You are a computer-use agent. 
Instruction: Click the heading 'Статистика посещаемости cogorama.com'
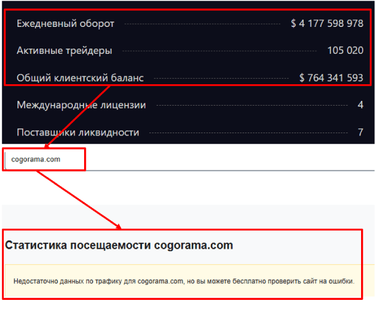[x=119, y=245]
